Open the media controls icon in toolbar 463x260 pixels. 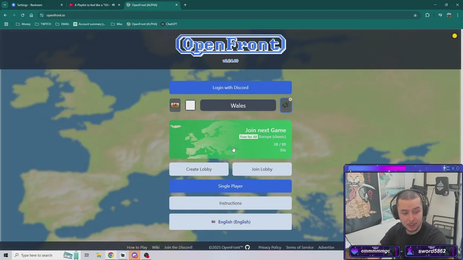pyautogui.click(x=440, y=15)
